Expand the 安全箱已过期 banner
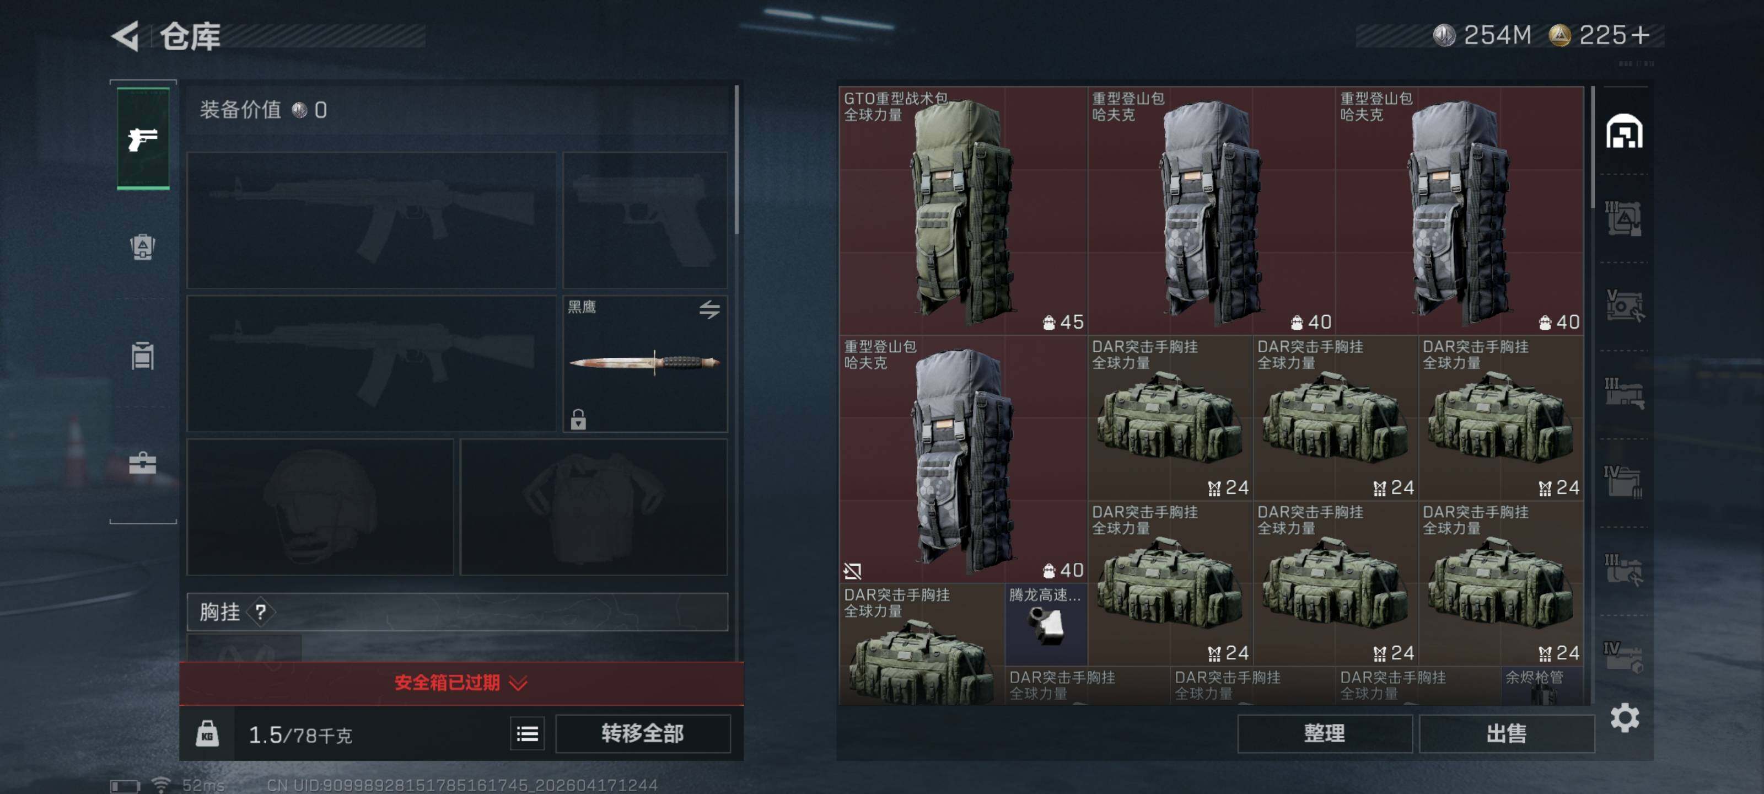The width and height of the screenshot is (1764, 794). [461, 682]
